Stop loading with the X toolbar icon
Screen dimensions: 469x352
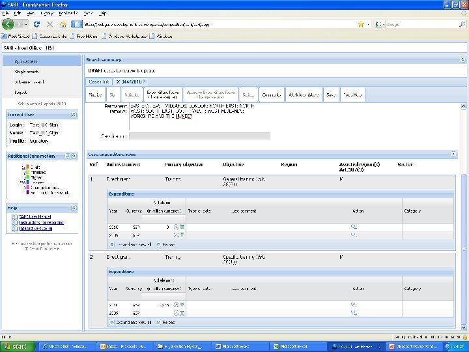point(50,24)
